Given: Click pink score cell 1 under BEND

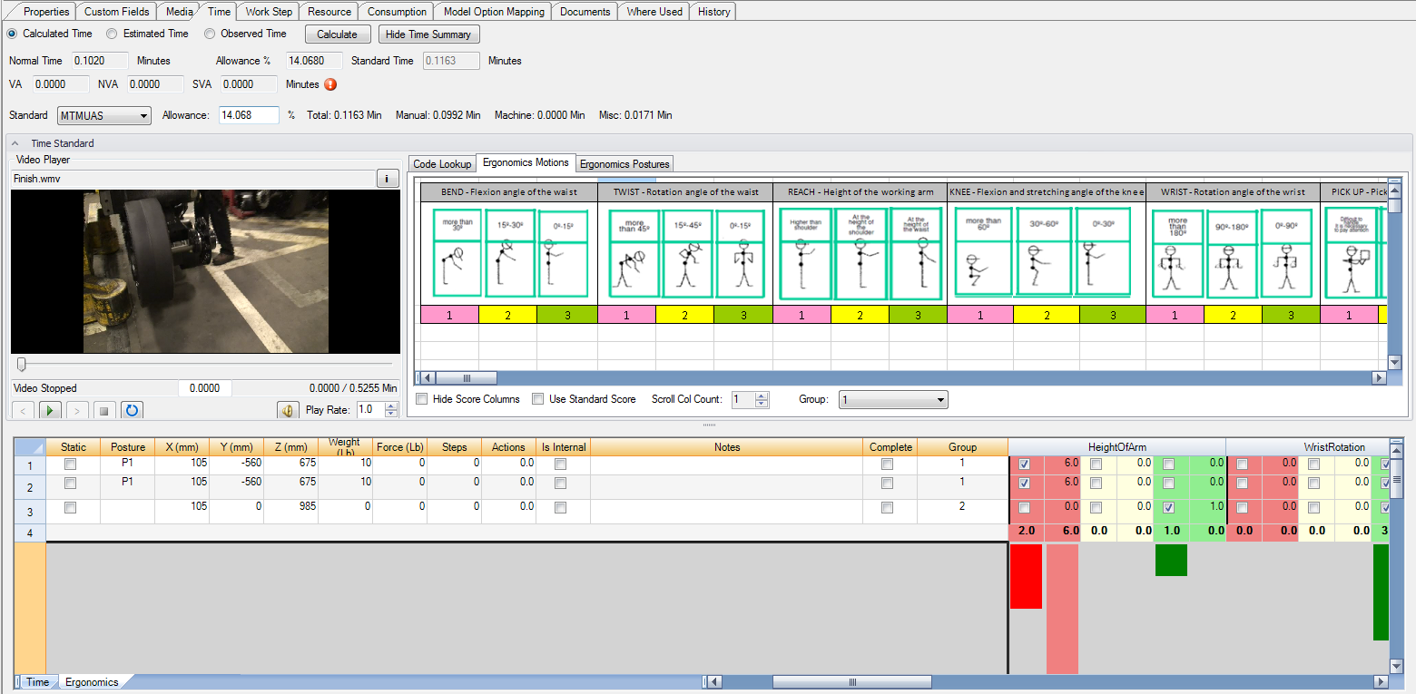Looking at the screenshot, I should 449,315.
